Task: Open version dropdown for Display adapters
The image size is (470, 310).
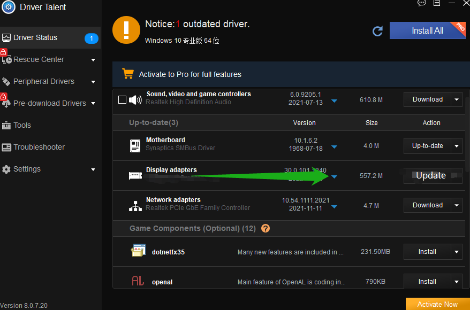Action: [334, 177]
